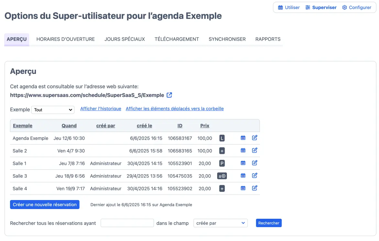Click the agenda URL text
The width and height of the screenshot is (379, 241).
[x=87, y=95]
